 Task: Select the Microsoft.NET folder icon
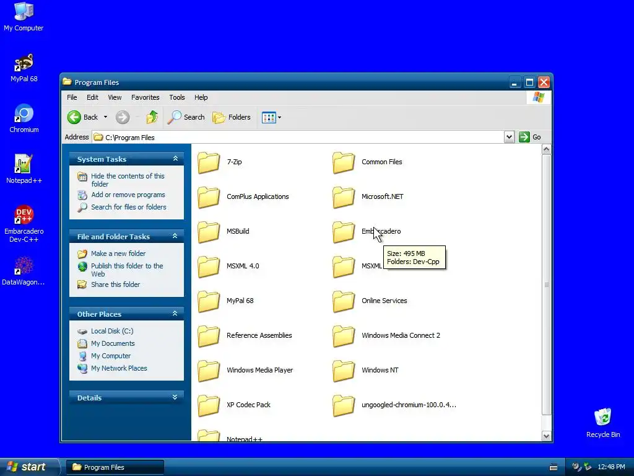pos(344,198)
